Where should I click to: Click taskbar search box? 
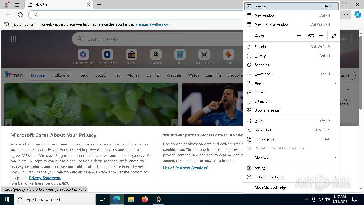[x=55, y=199]
